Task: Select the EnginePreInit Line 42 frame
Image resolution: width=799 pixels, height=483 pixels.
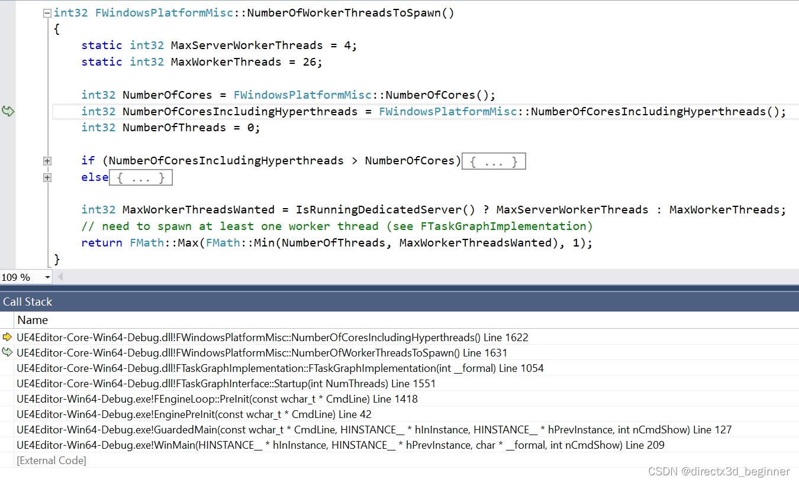Action: [x=194, y=414]
